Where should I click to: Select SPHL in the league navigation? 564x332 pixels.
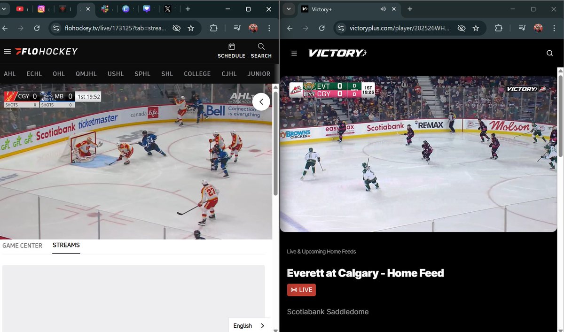(x=142, y=74)
